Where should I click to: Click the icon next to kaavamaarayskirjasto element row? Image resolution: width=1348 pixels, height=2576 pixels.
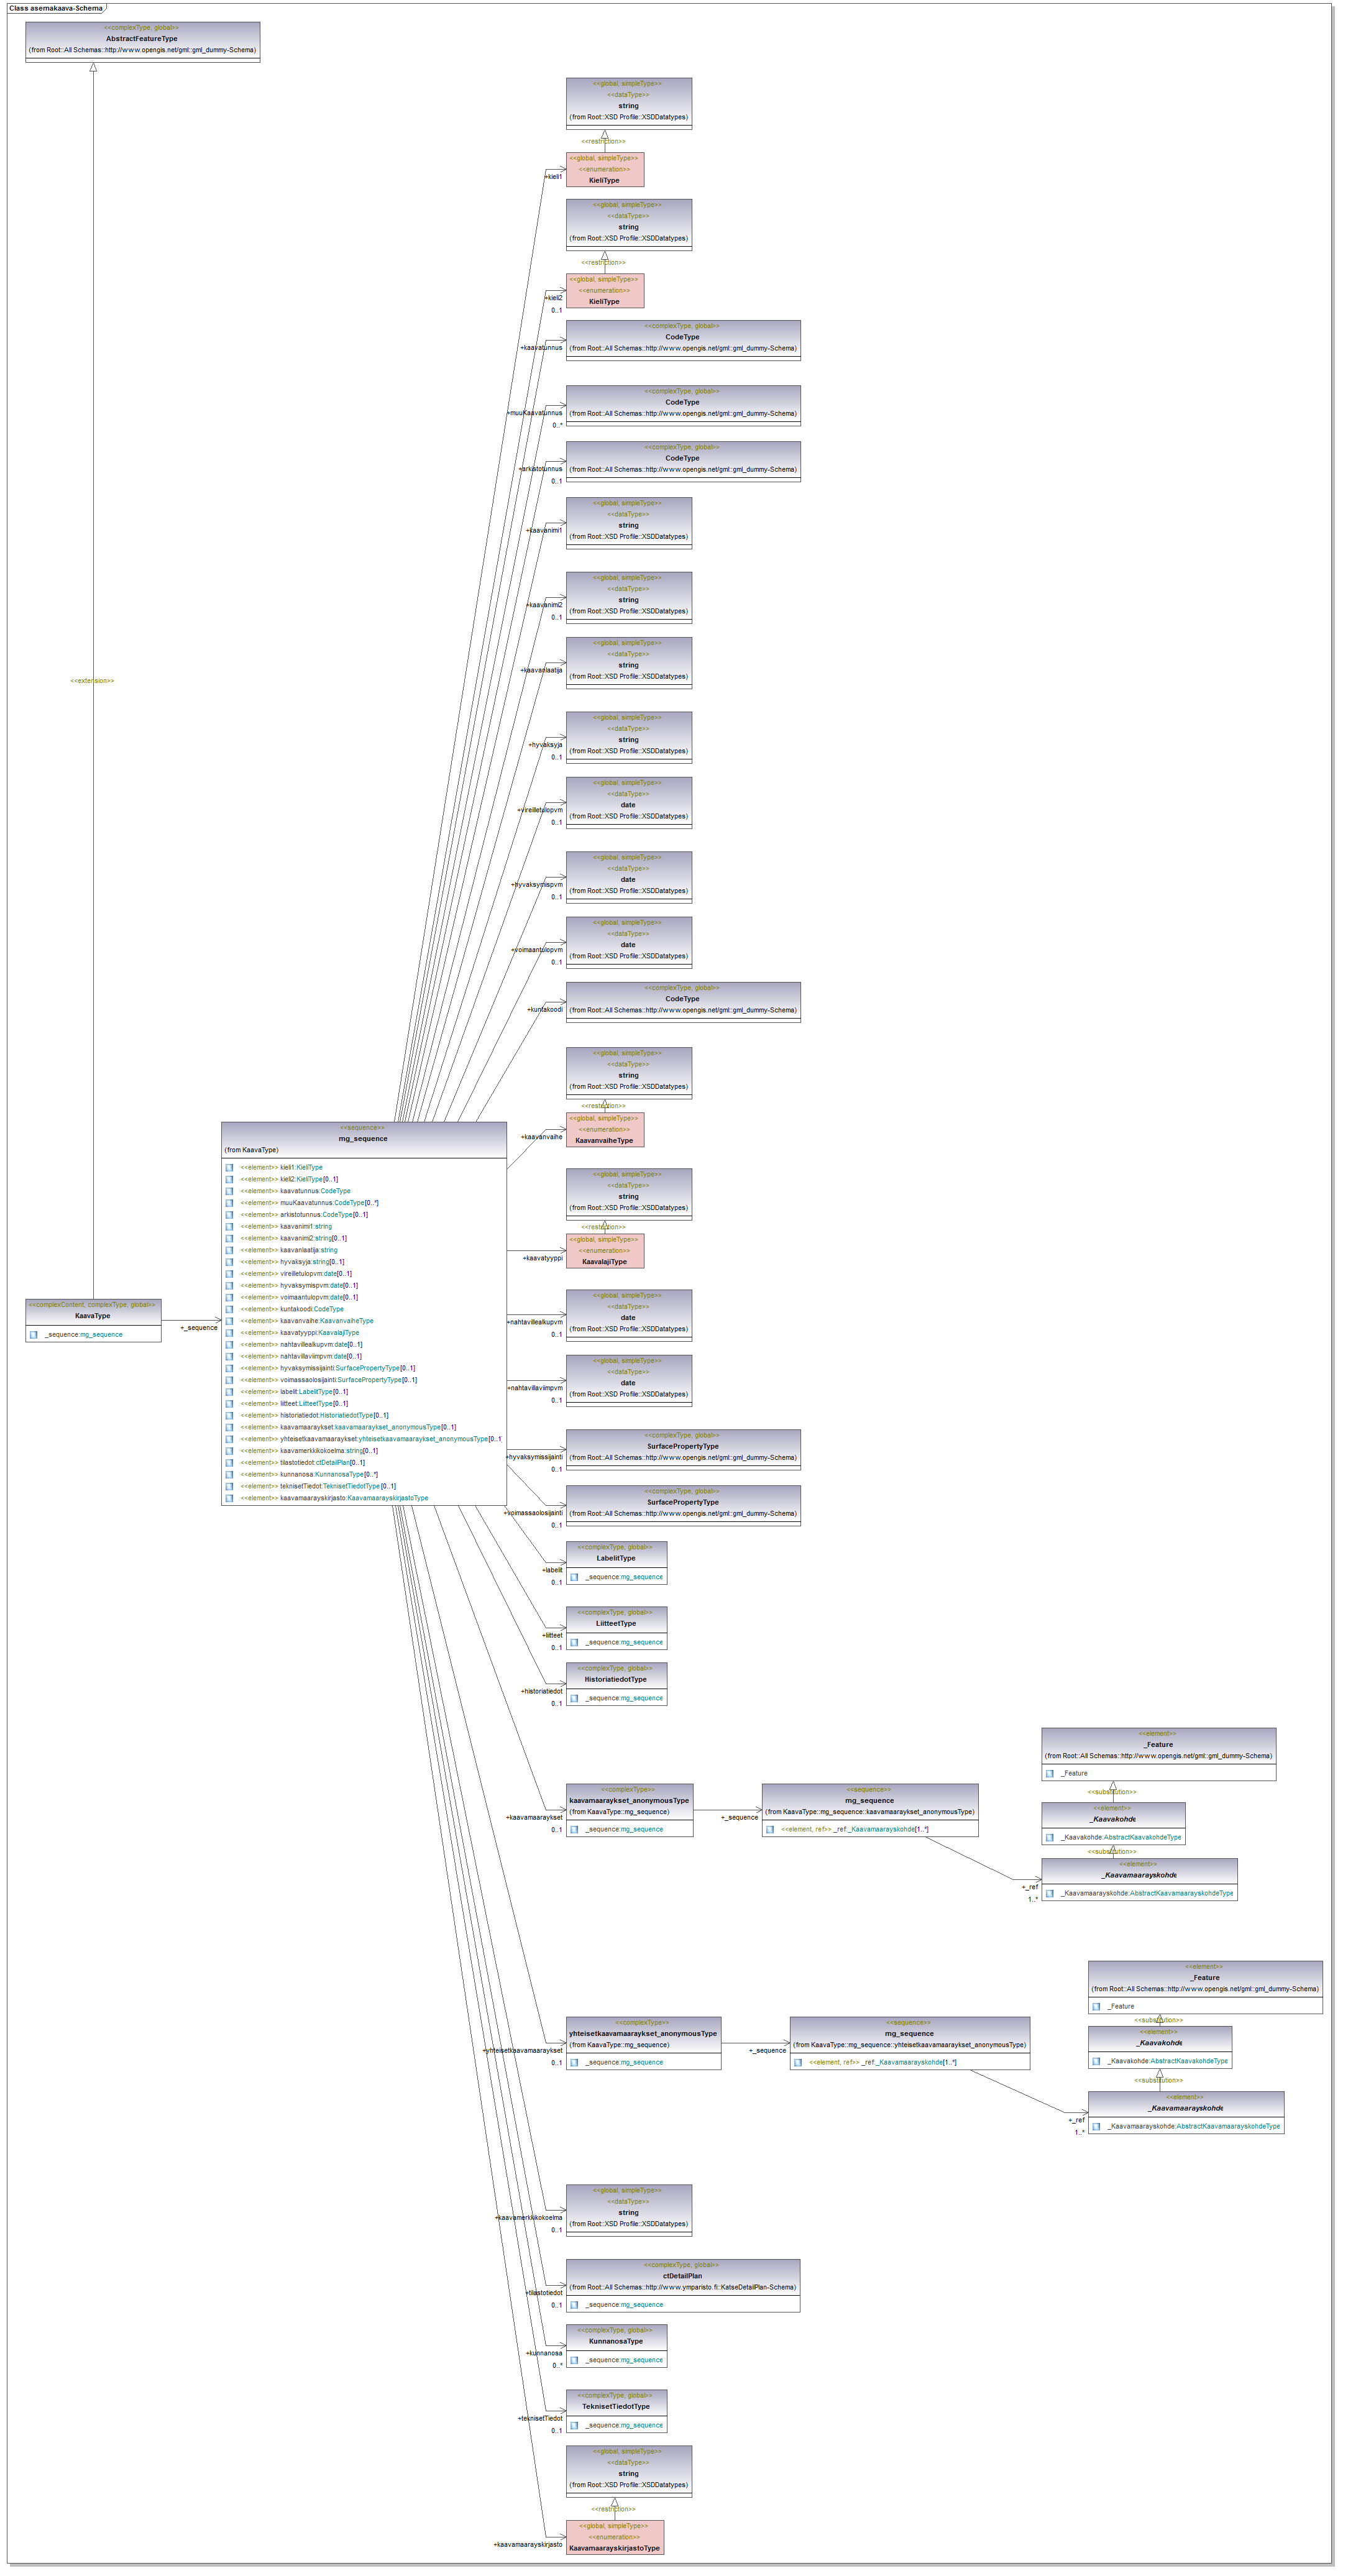[x=229, y=1498]
